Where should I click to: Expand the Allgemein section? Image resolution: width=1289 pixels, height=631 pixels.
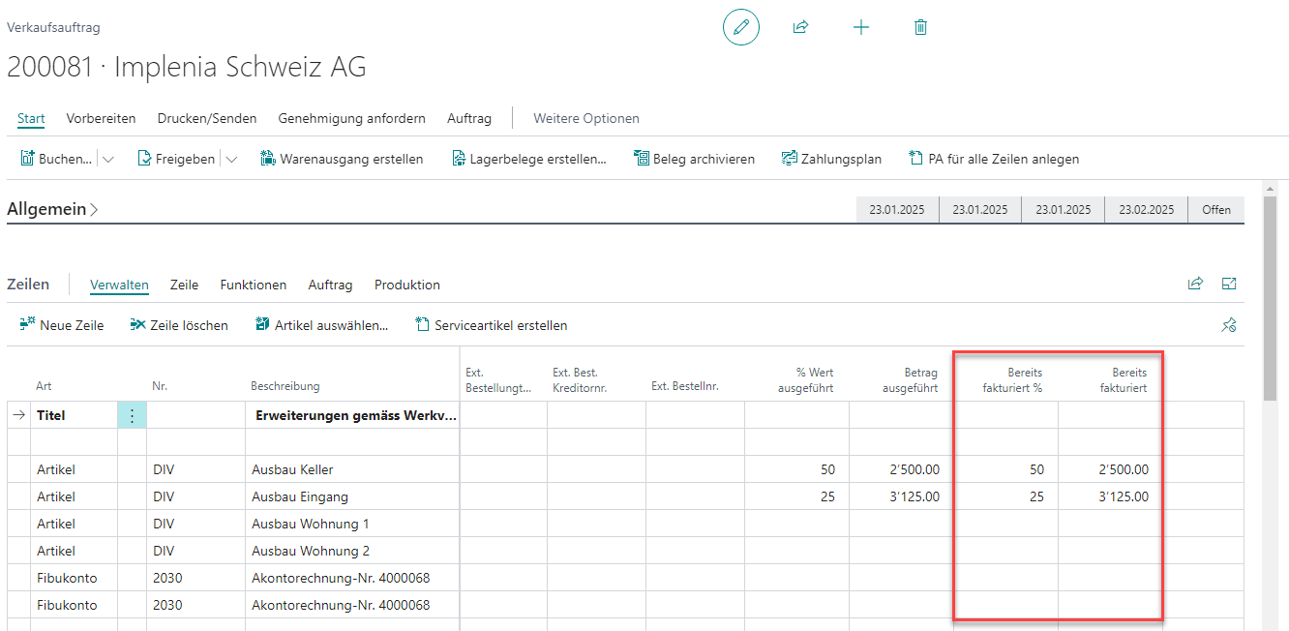52,209
